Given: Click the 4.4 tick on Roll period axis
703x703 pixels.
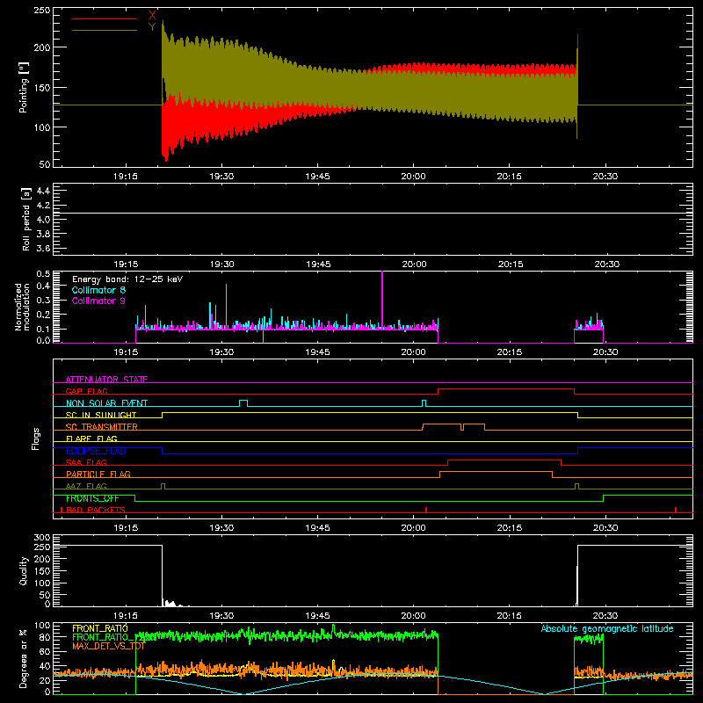Looking at the screenshot, I should pos(43,191).
